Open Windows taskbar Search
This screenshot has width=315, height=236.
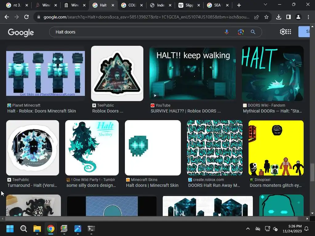point(23,229)
